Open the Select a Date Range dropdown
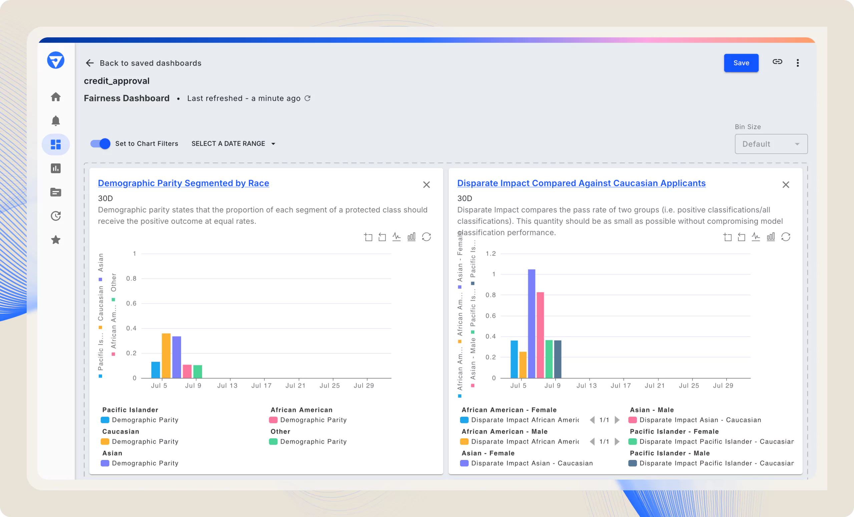This screenshot has height=517, width=854. [x=233, y=143]
